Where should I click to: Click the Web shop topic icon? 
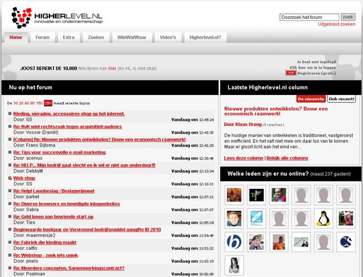tap(10, 179)
